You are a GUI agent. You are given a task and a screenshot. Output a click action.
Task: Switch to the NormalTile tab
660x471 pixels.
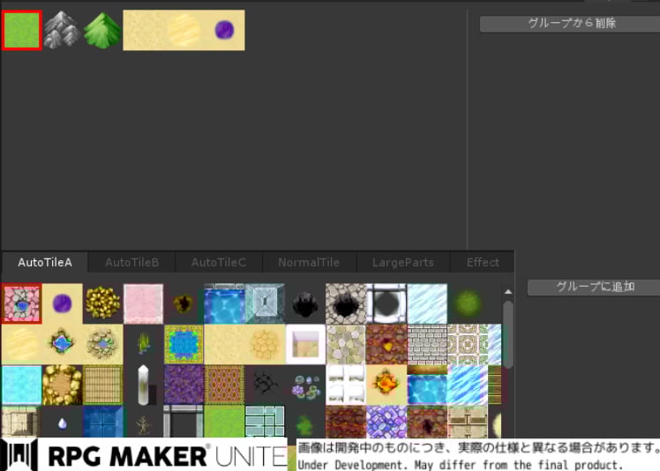click(x=309, y=262)
